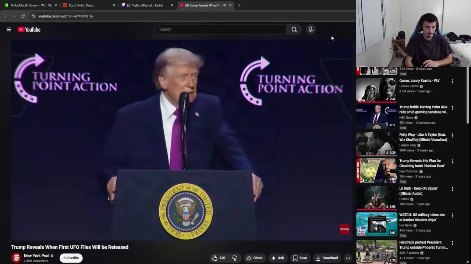Close TheBurntPeanut Twitch tab
471x264 pixels.
tap(172, 5)
